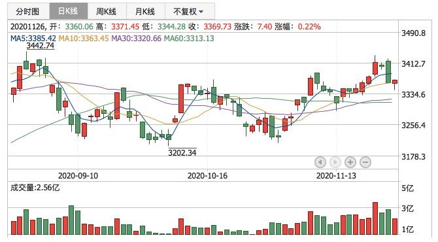Screen dimensions: 438x242
Task: Click the MA30 purple legend label
Action: coord(137,39)
